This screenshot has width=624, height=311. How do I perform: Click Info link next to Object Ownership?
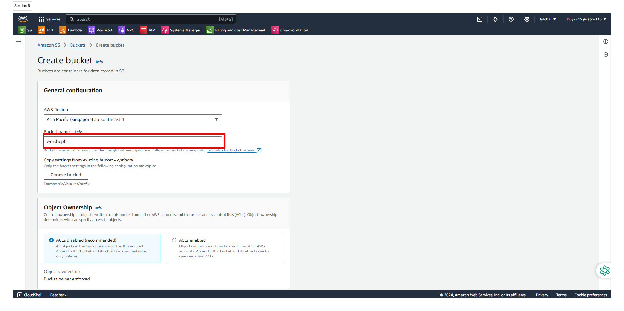click(98, 208)
